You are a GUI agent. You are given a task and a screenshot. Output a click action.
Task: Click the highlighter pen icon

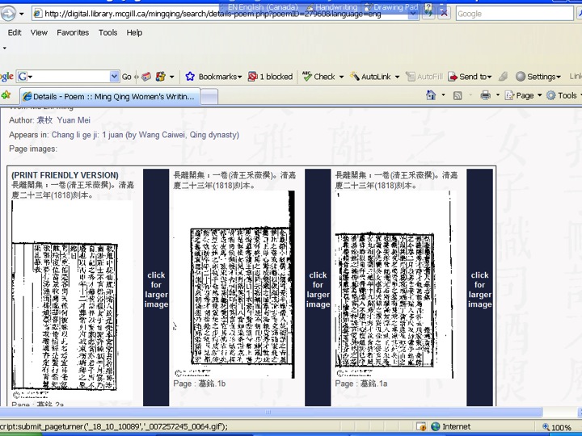pos(503,77)
